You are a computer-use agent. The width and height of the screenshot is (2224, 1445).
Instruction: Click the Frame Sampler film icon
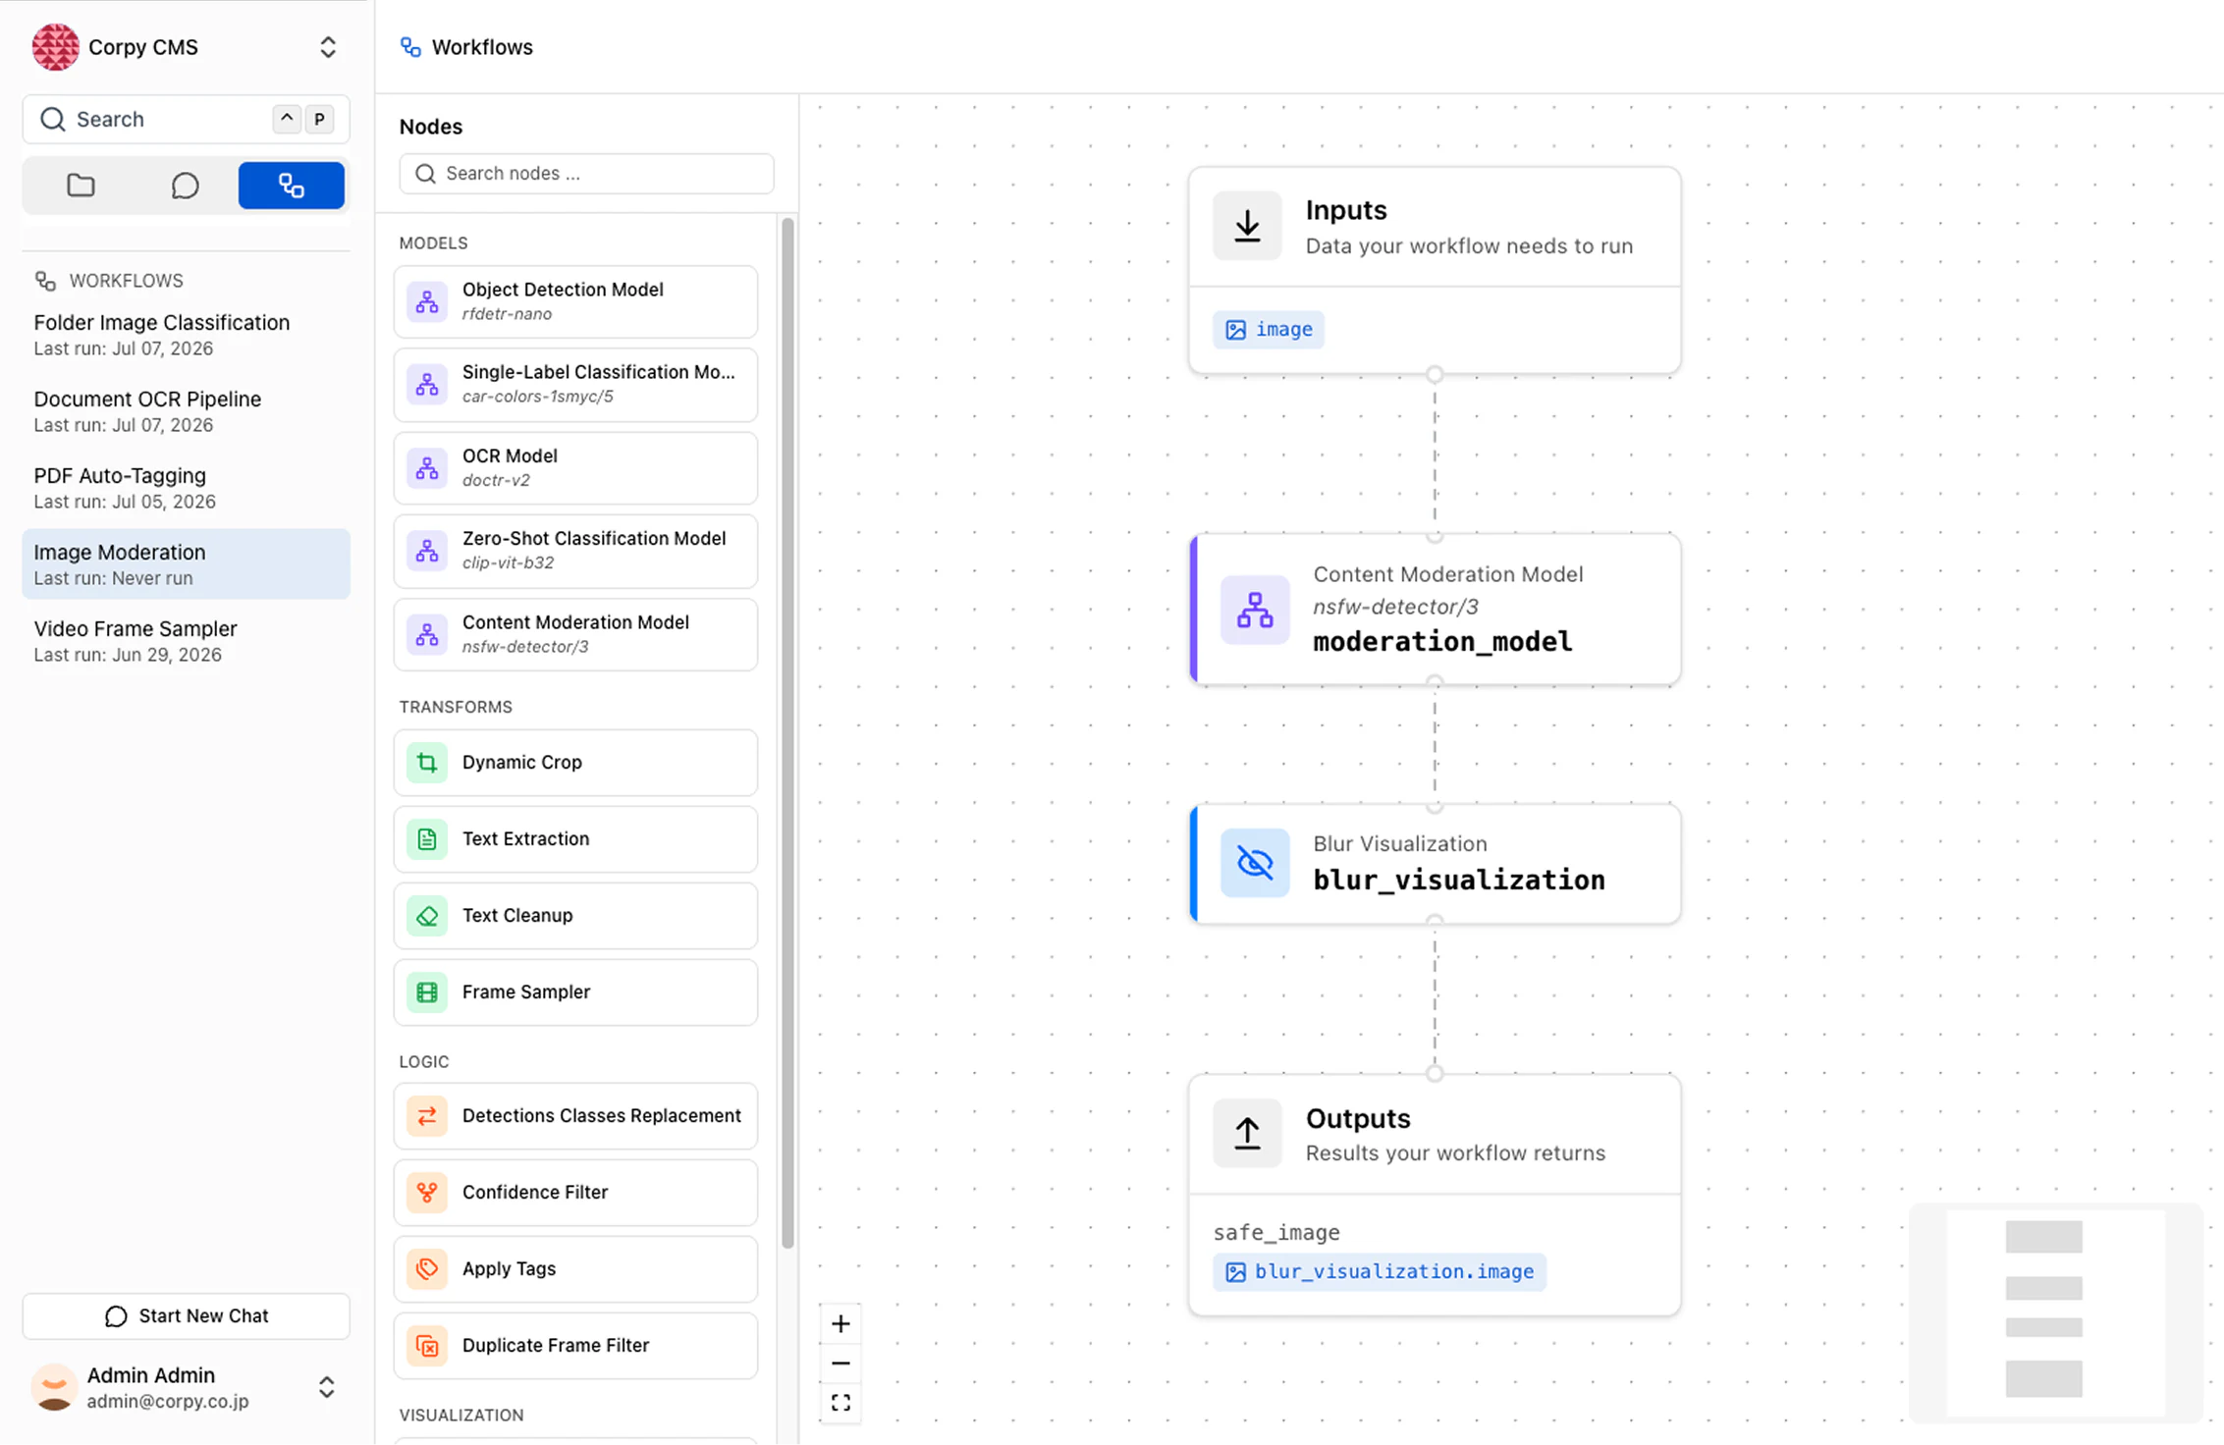tap(427, 991)
